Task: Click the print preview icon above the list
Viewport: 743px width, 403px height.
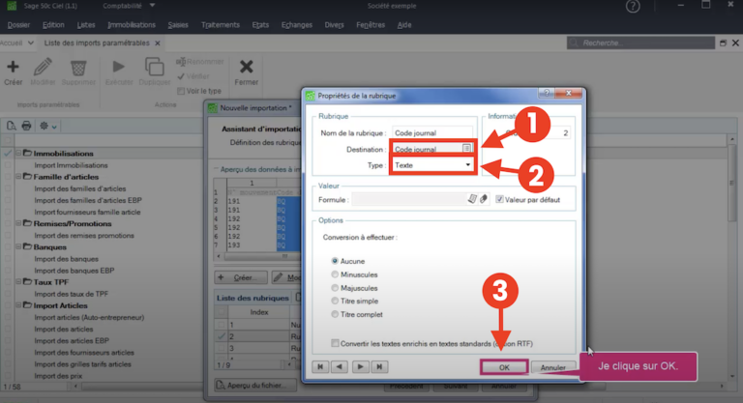Action: [11, 126]
